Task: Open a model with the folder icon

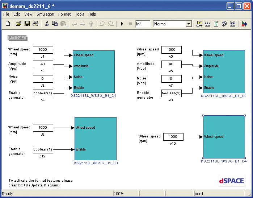Action: click(x=18, y=24)
